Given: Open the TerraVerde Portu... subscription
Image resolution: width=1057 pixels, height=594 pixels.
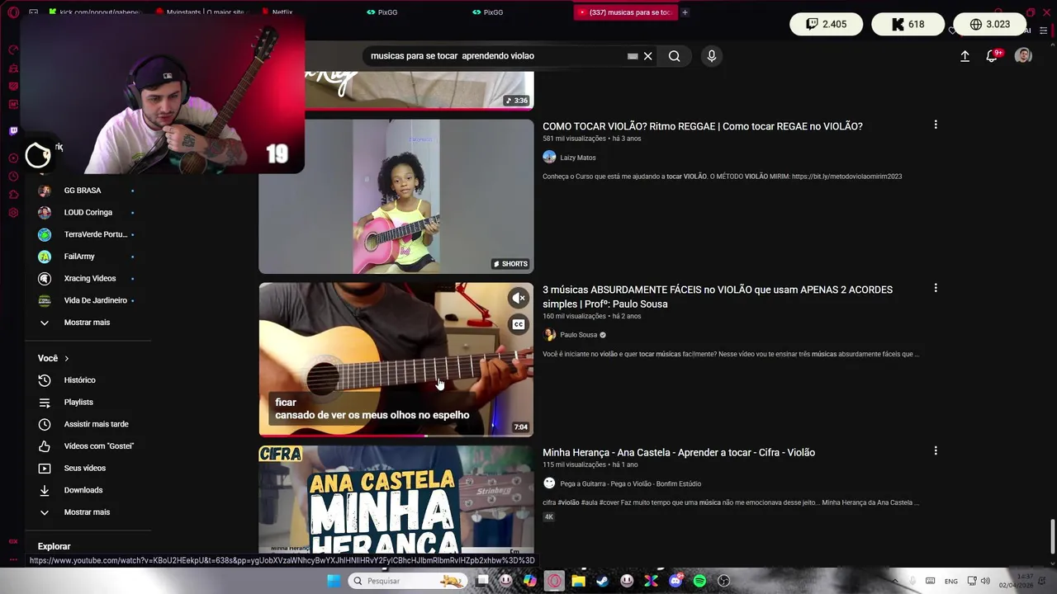Looking at the screenshot, I should coord(87,234).
